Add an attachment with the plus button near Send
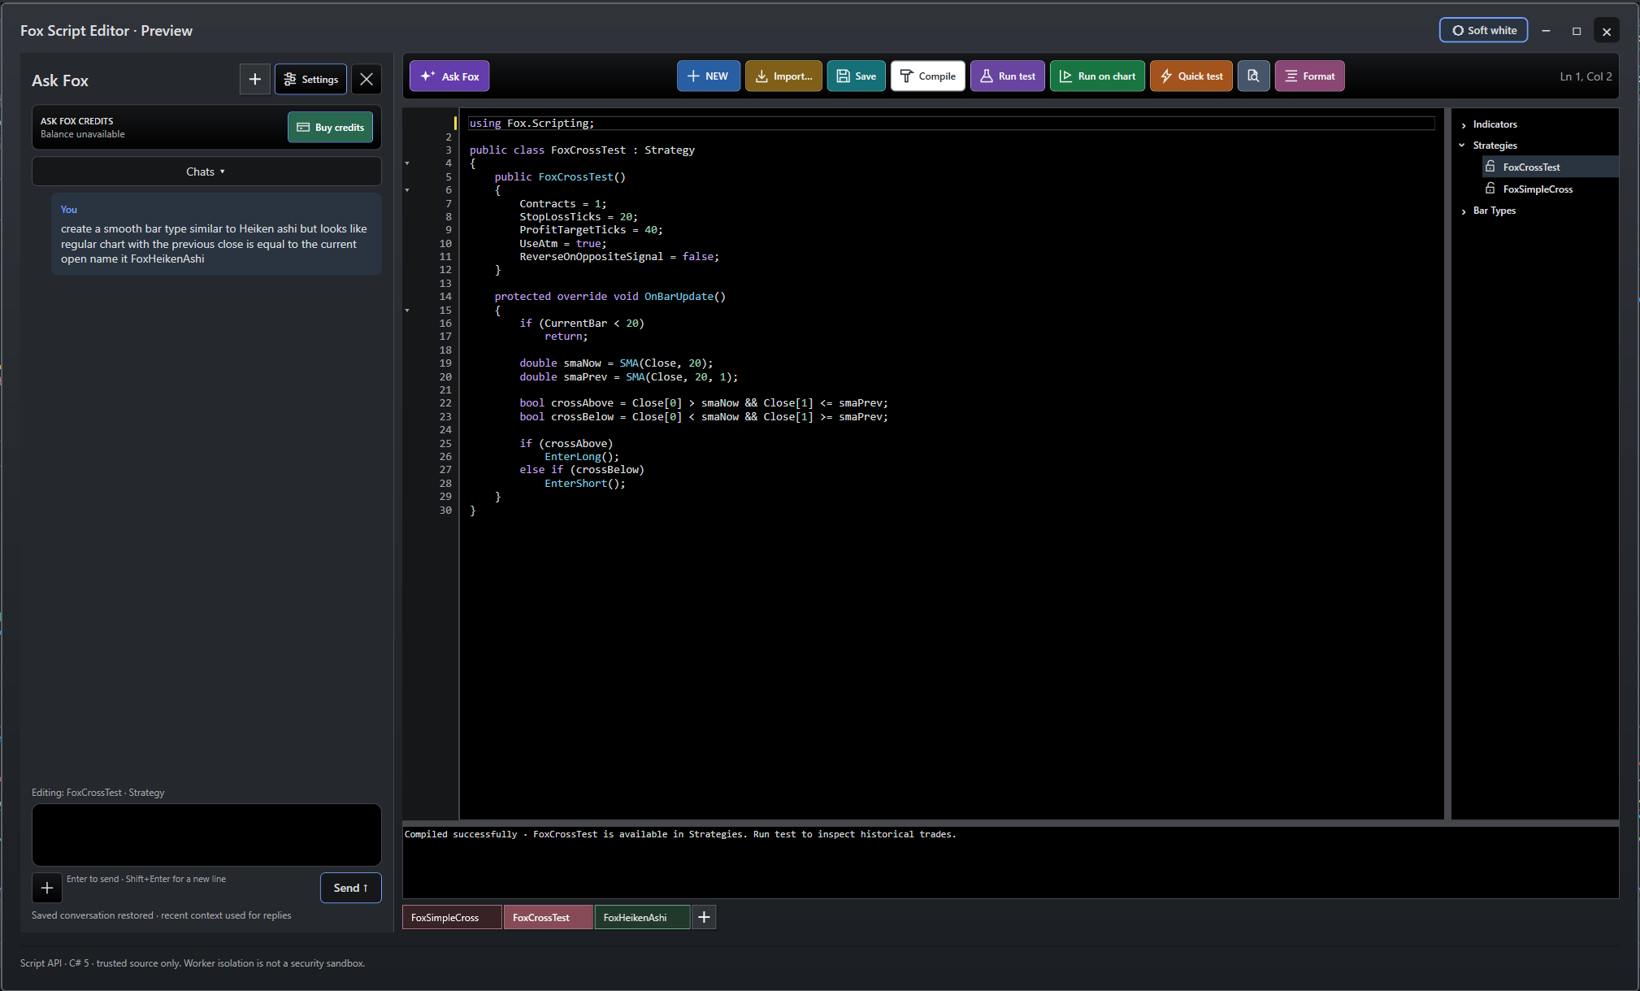The width and height of the screenshot is (1640, 991). click(47, 888)
